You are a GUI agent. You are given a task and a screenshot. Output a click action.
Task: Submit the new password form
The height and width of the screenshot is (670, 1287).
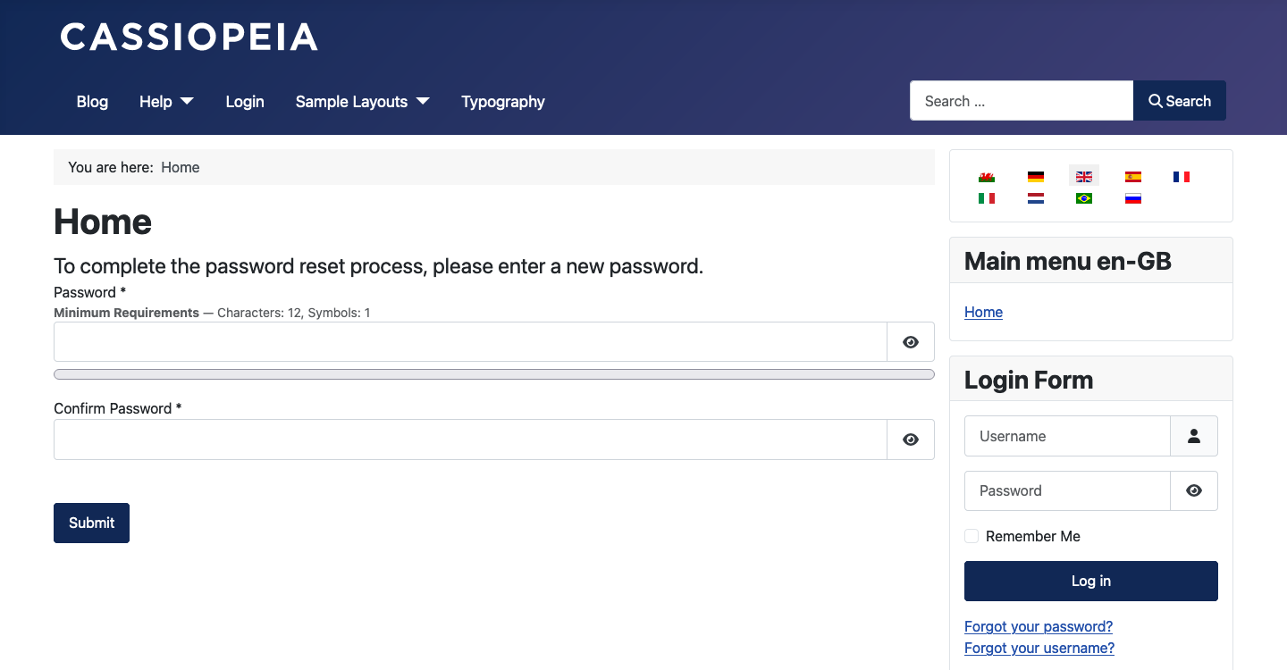pos(90,523)
